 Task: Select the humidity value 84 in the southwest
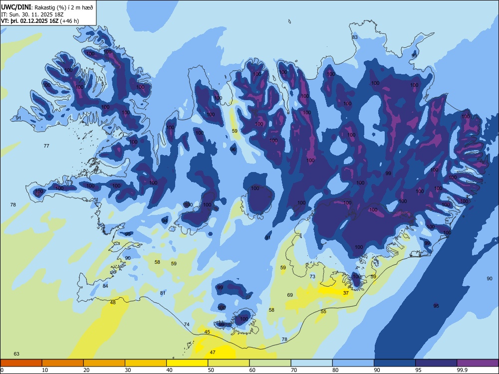105,286
